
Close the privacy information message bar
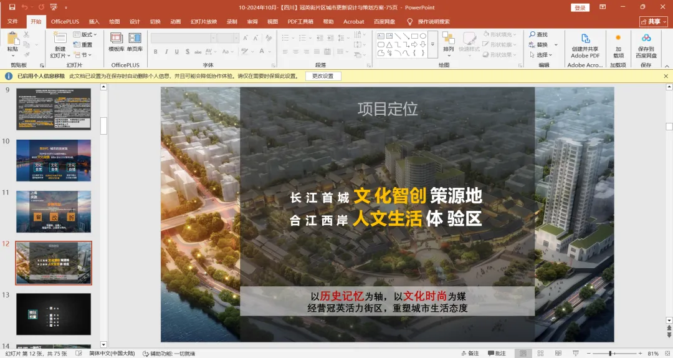click(x=666, y=76)
